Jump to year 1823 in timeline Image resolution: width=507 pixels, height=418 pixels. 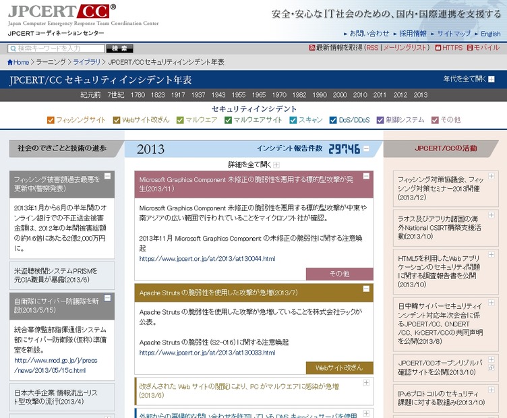click(x=158, y=95)
